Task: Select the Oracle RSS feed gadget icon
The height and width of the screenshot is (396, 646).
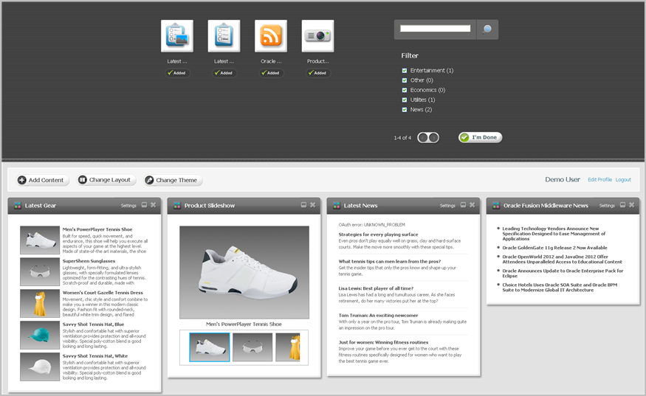Action: [271, 36]
